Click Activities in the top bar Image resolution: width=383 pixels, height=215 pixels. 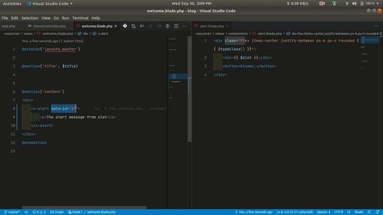12,4
